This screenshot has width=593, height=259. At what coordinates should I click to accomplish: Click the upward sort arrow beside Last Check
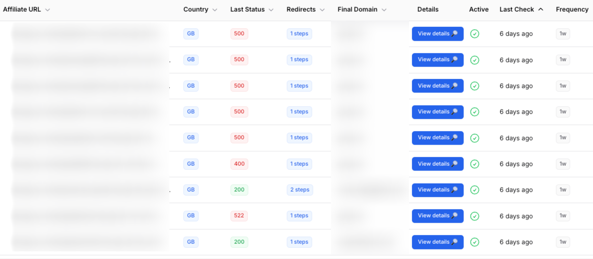click(x=541, y=10)
